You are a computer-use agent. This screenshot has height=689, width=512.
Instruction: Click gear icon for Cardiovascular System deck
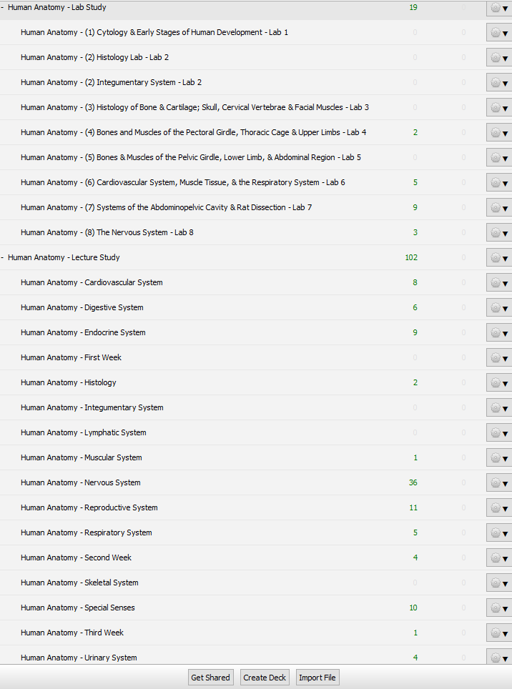click(x=499, y=283)
